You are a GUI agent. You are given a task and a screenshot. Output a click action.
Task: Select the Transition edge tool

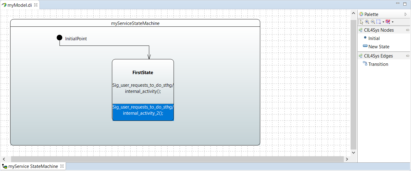click(x=375, y=64)
